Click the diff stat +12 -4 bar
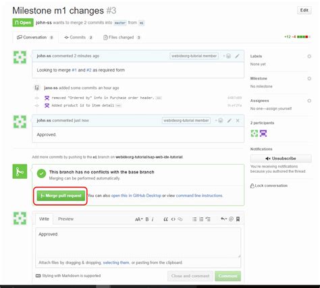Image resolution: width=320 pixels, height=288 pixels. [297, 36]
